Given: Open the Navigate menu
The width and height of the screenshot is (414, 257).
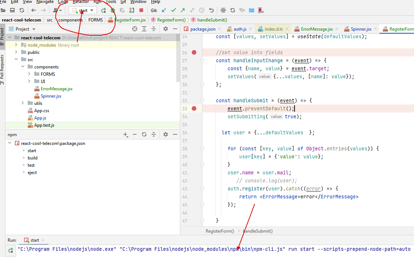Looking at the screenshot, I should [45, 2].
